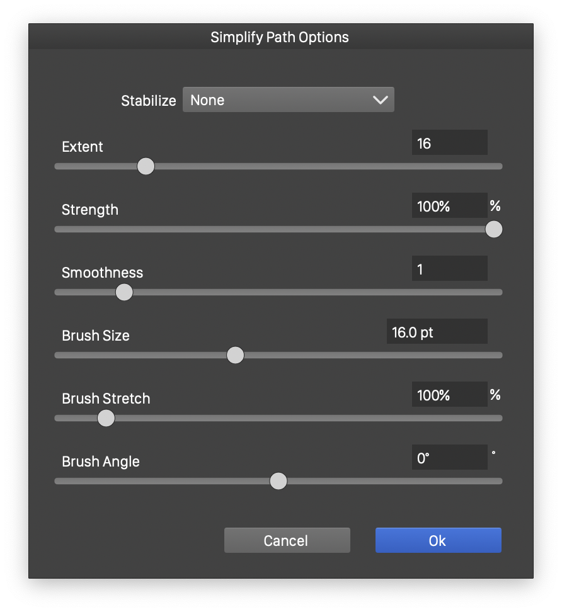Focus the Strength percentage field

point(449,206)
